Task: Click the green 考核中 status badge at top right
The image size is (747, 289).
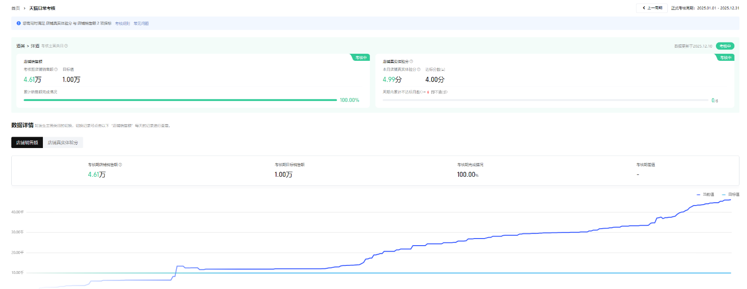Action: (x=725, y=46)
